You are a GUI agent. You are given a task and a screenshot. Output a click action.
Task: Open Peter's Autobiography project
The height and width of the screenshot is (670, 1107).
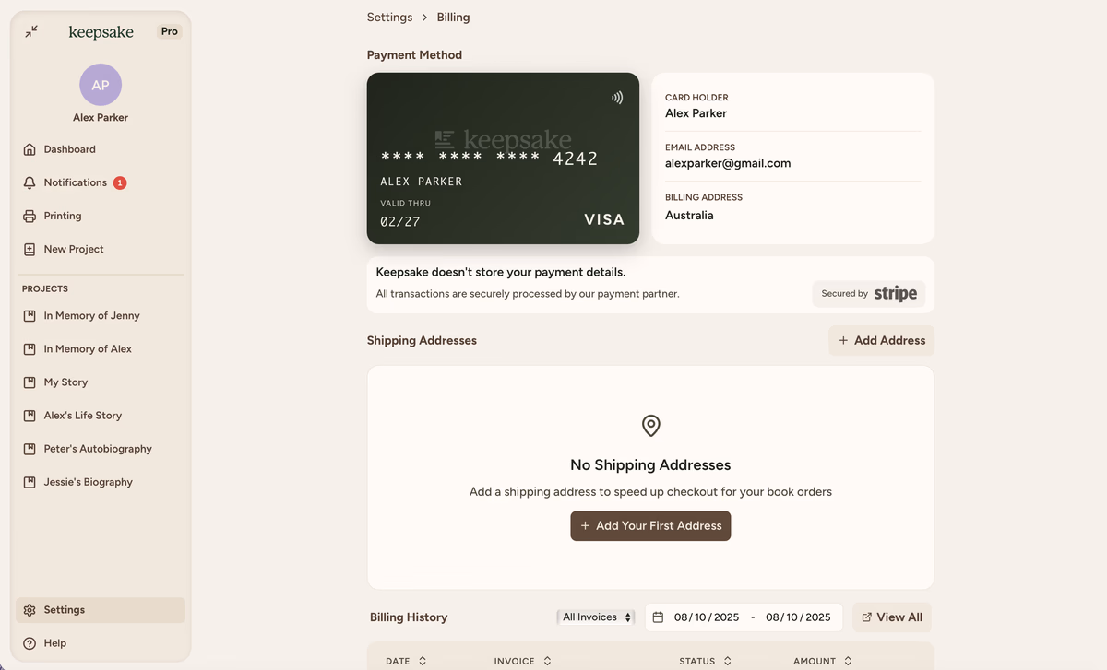[x=98, y=449]
